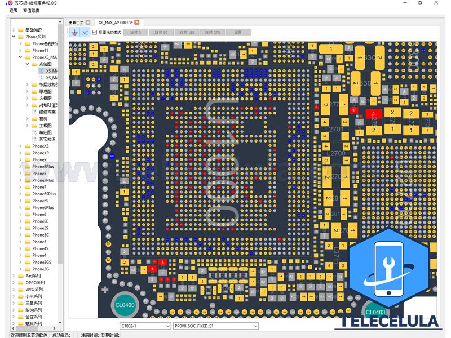
Task: Select the second XS_M point-map file
Action: pyautogui.click(x=51, y=78)
